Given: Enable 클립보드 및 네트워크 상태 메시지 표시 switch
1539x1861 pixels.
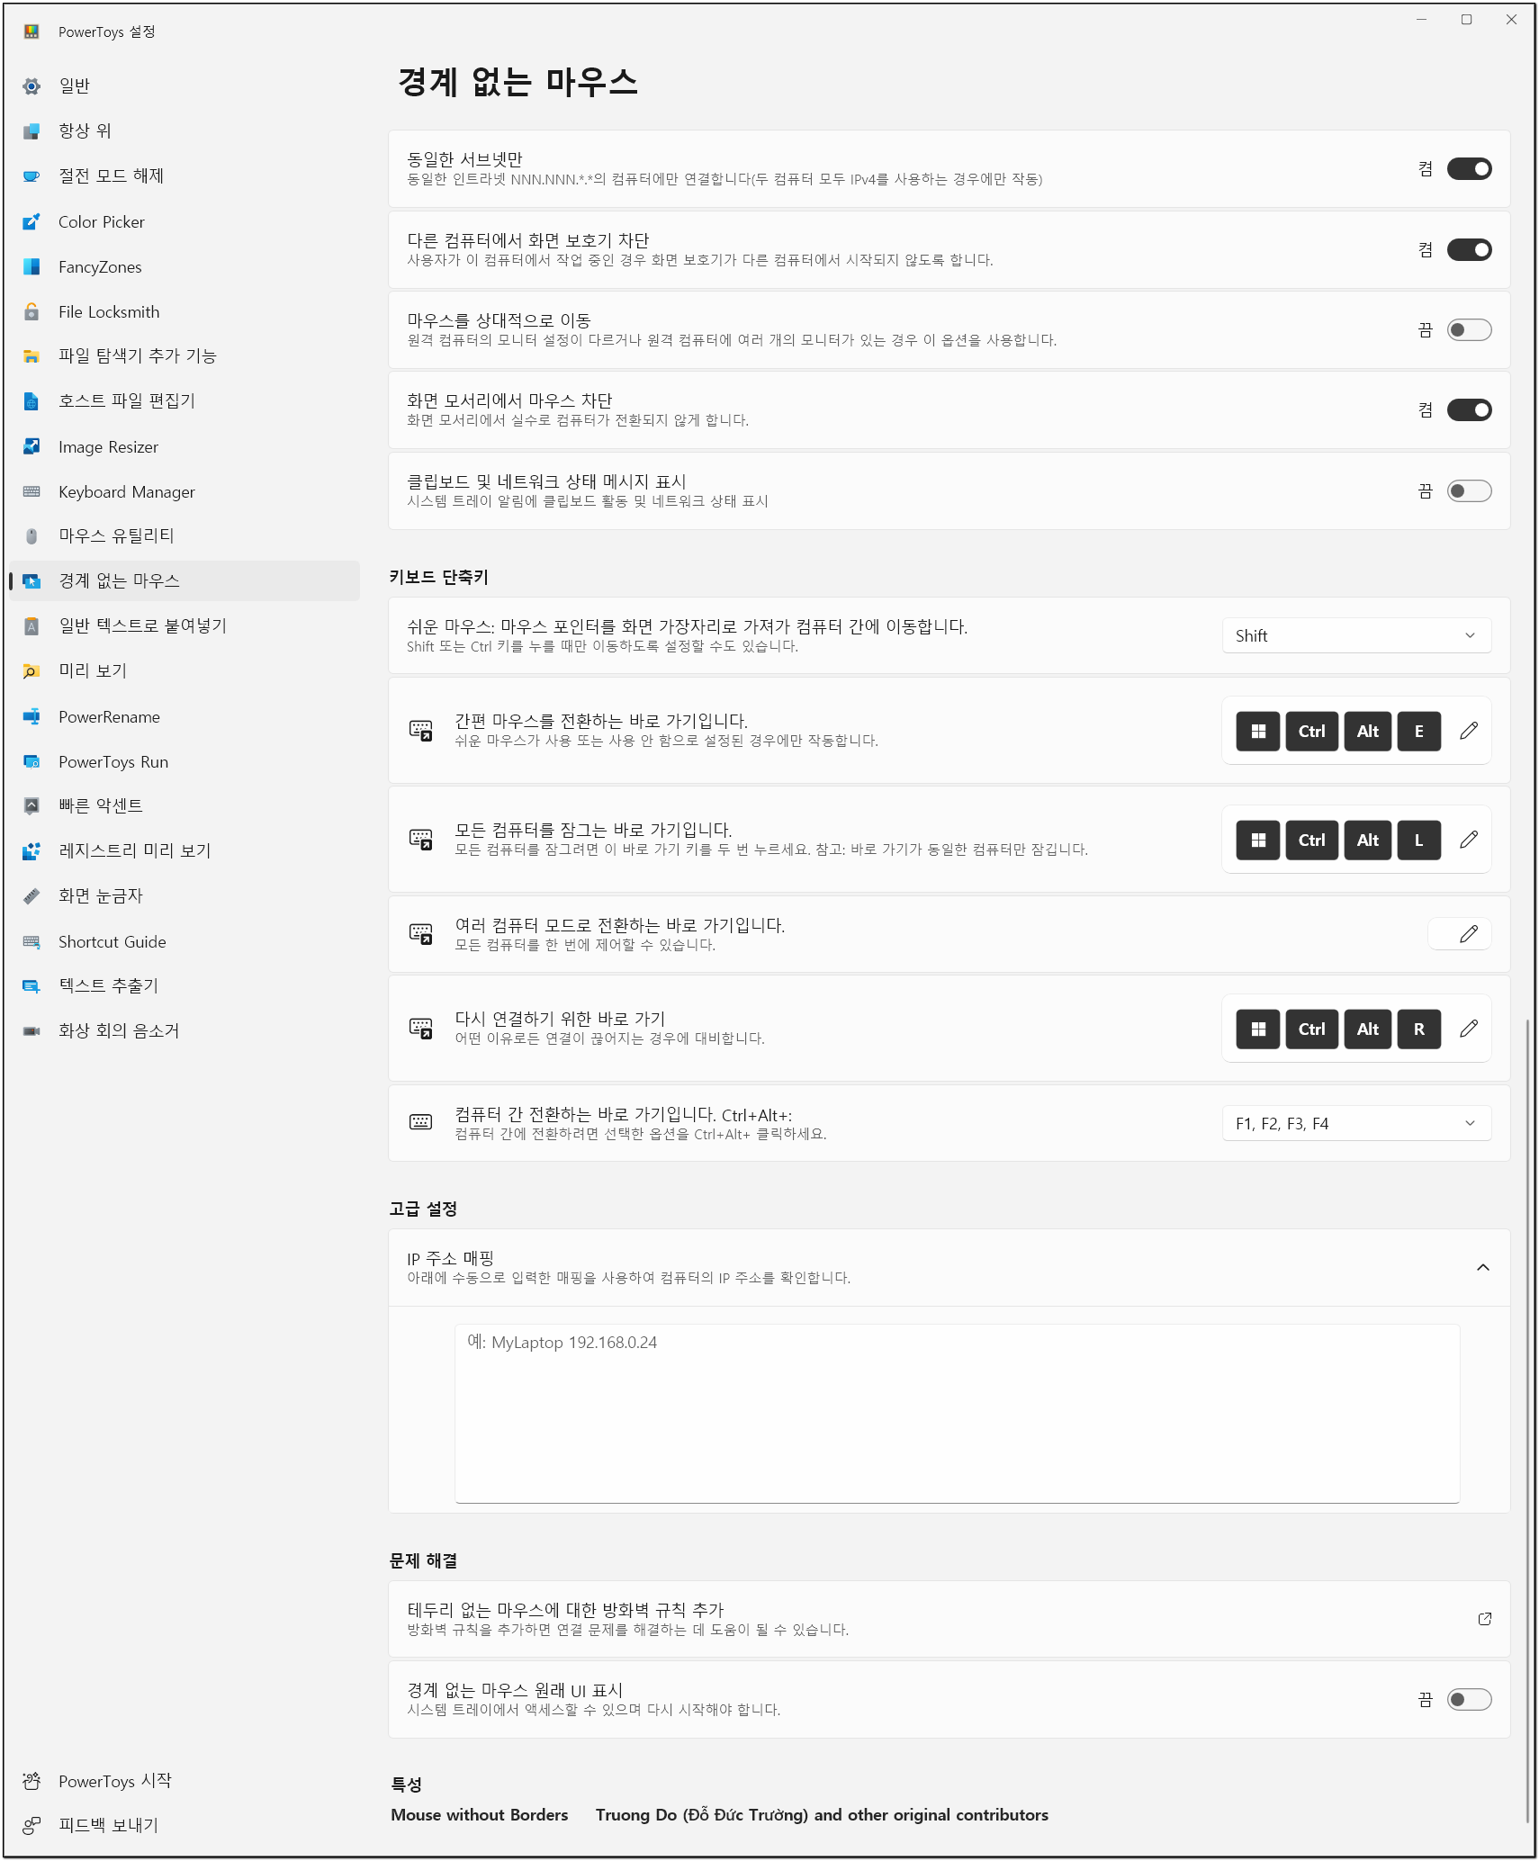Looking at the screenshot, I should coord(1469,491).
